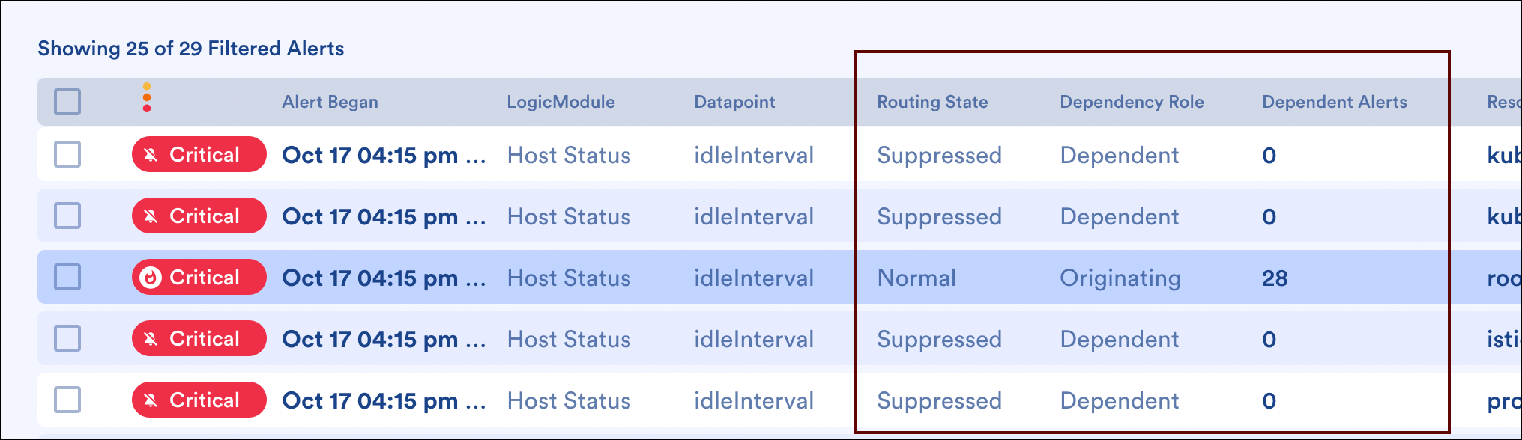Sort by the Alert Began column header
The height and width of the screenshot is (440, 1522).
pyautogui.click(x=330, y=102)
